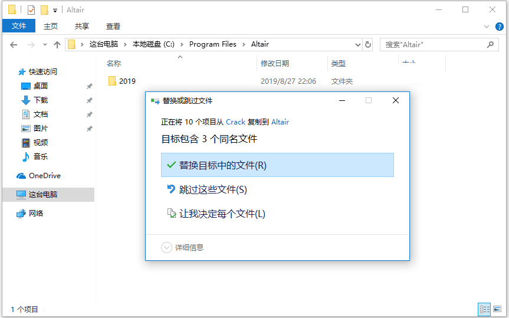
Task: Go back with the left arrow
Action: (14, 45)
